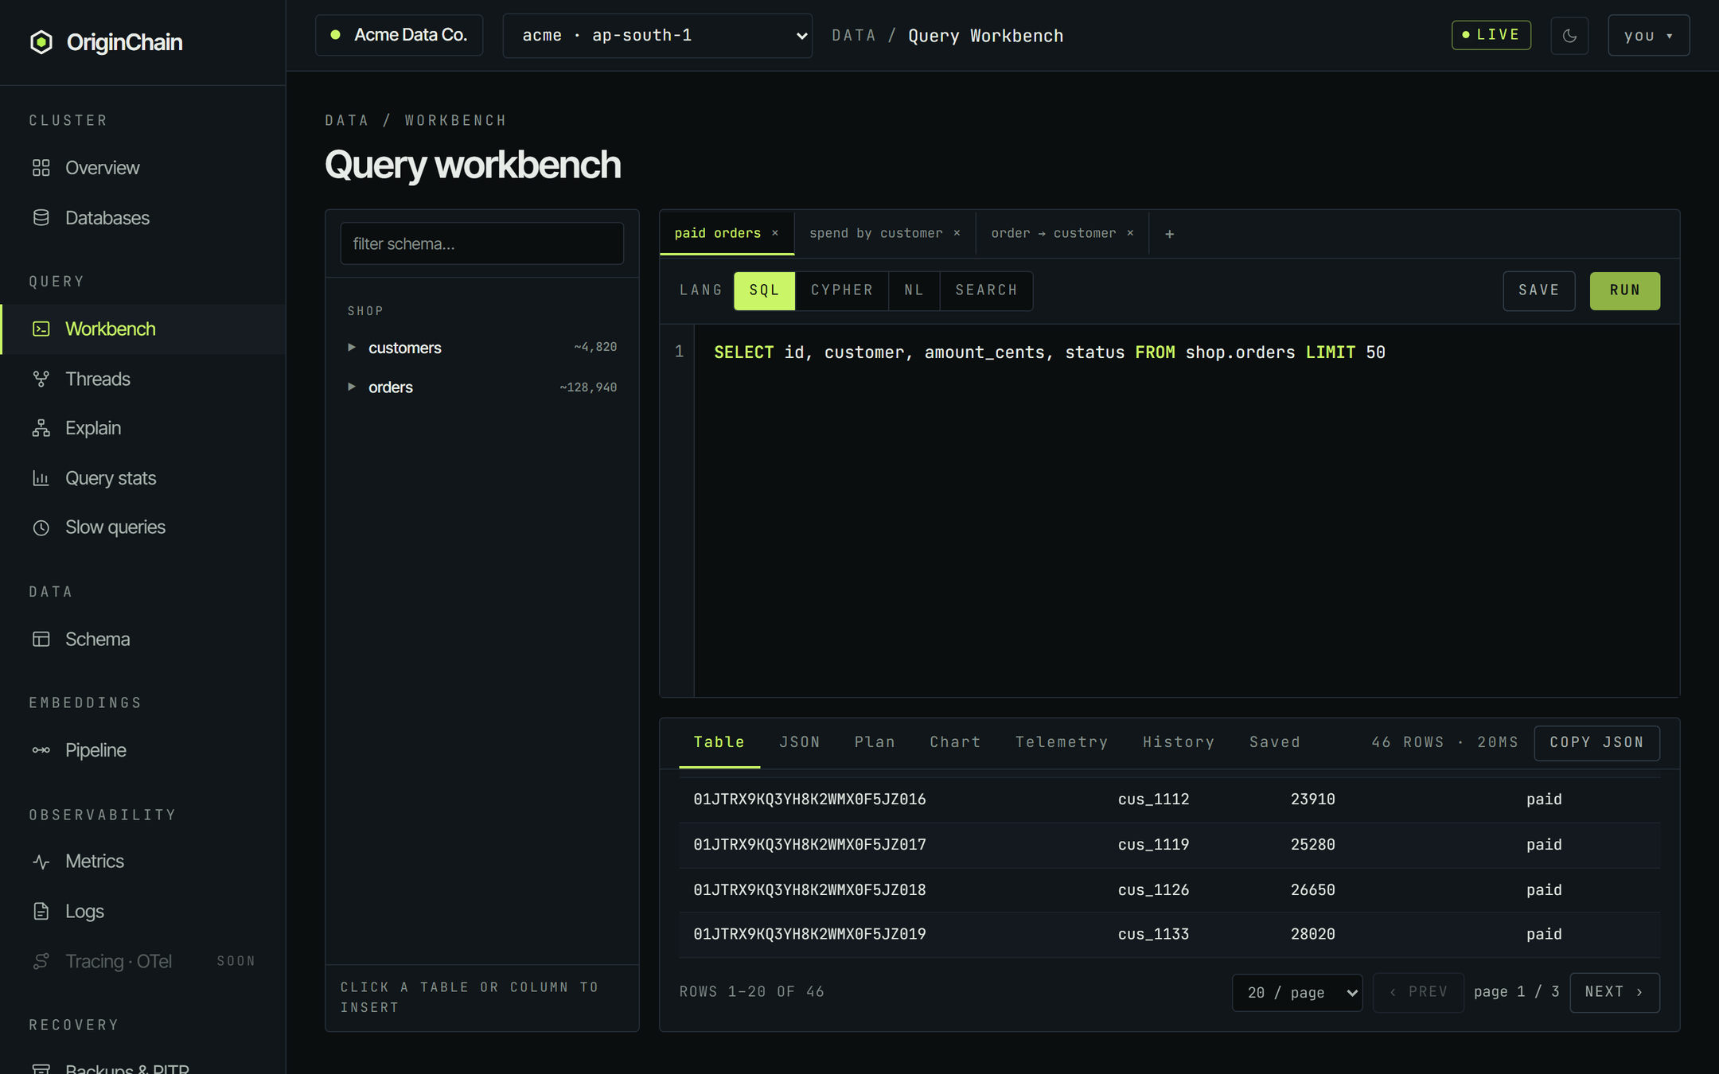Click id ending JZ018
Image resolution: width=1719 pixels, height=1074 pixels.
[x=809, y=890]
